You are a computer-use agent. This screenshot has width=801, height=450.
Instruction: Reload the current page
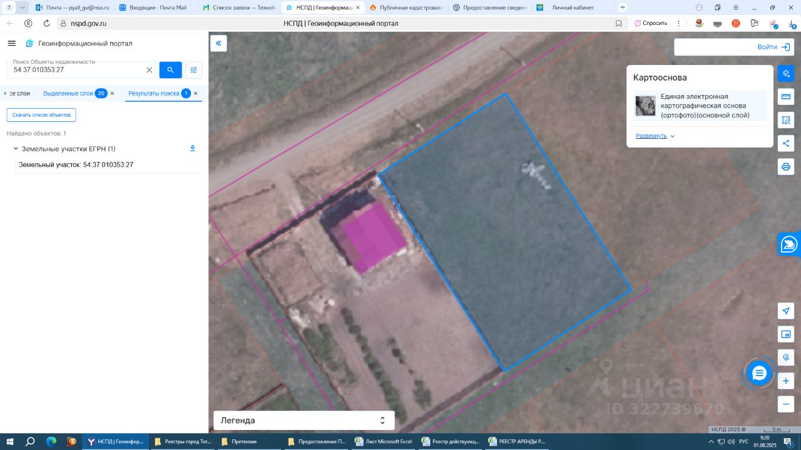46,23
